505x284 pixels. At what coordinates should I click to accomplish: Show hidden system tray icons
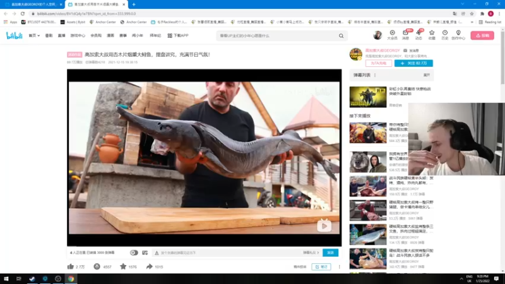coord(461,279)
